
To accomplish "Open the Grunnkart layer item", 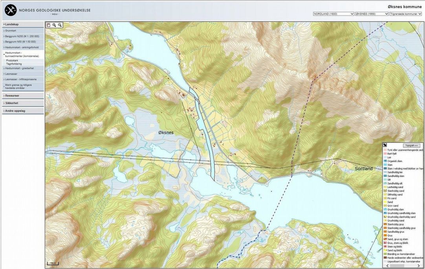I will tap(23, 30).
